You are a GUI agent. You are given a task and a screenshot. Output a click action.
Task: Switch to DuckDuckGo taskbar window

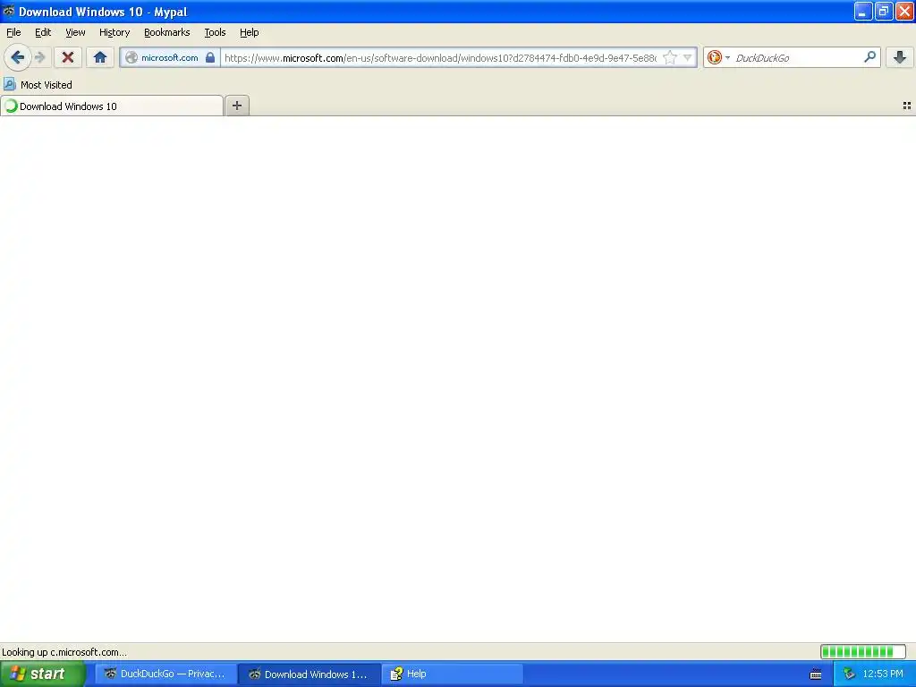tap(165, 674)
